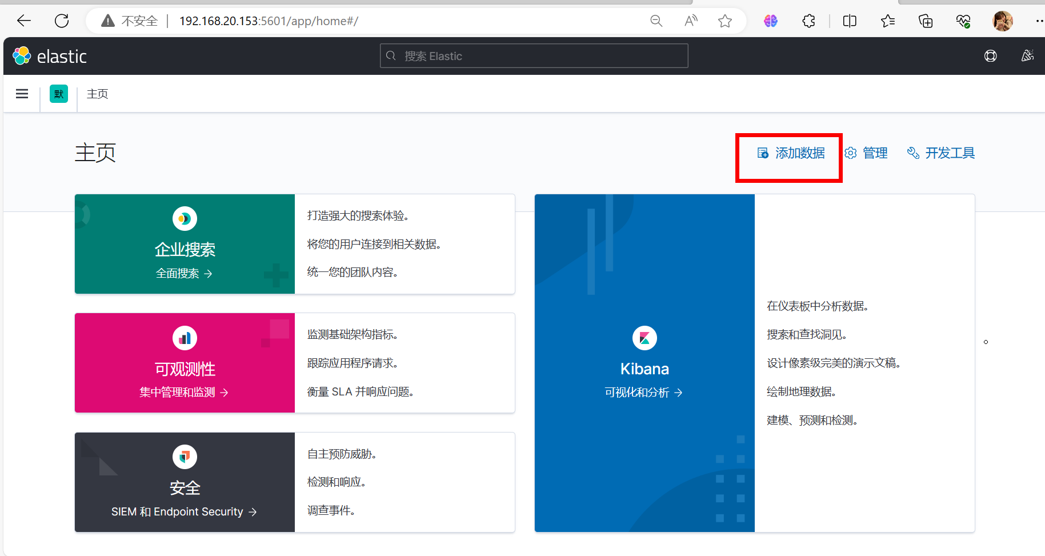Click 可视化和分析 link
1045x556 pixels.
coord(644,393)
